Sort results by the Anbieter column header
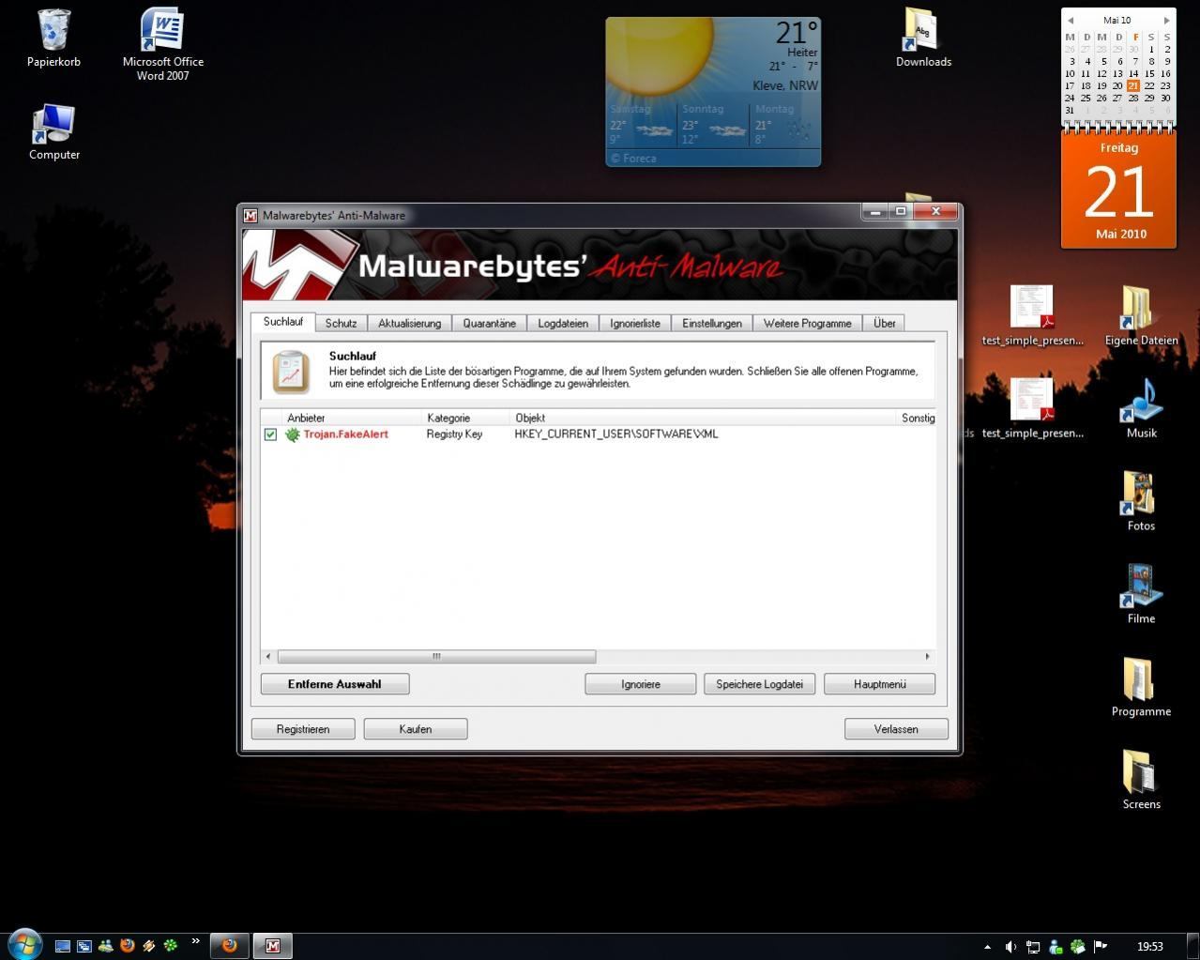Viewport: 1200px width, 960px height. [353, 418]
